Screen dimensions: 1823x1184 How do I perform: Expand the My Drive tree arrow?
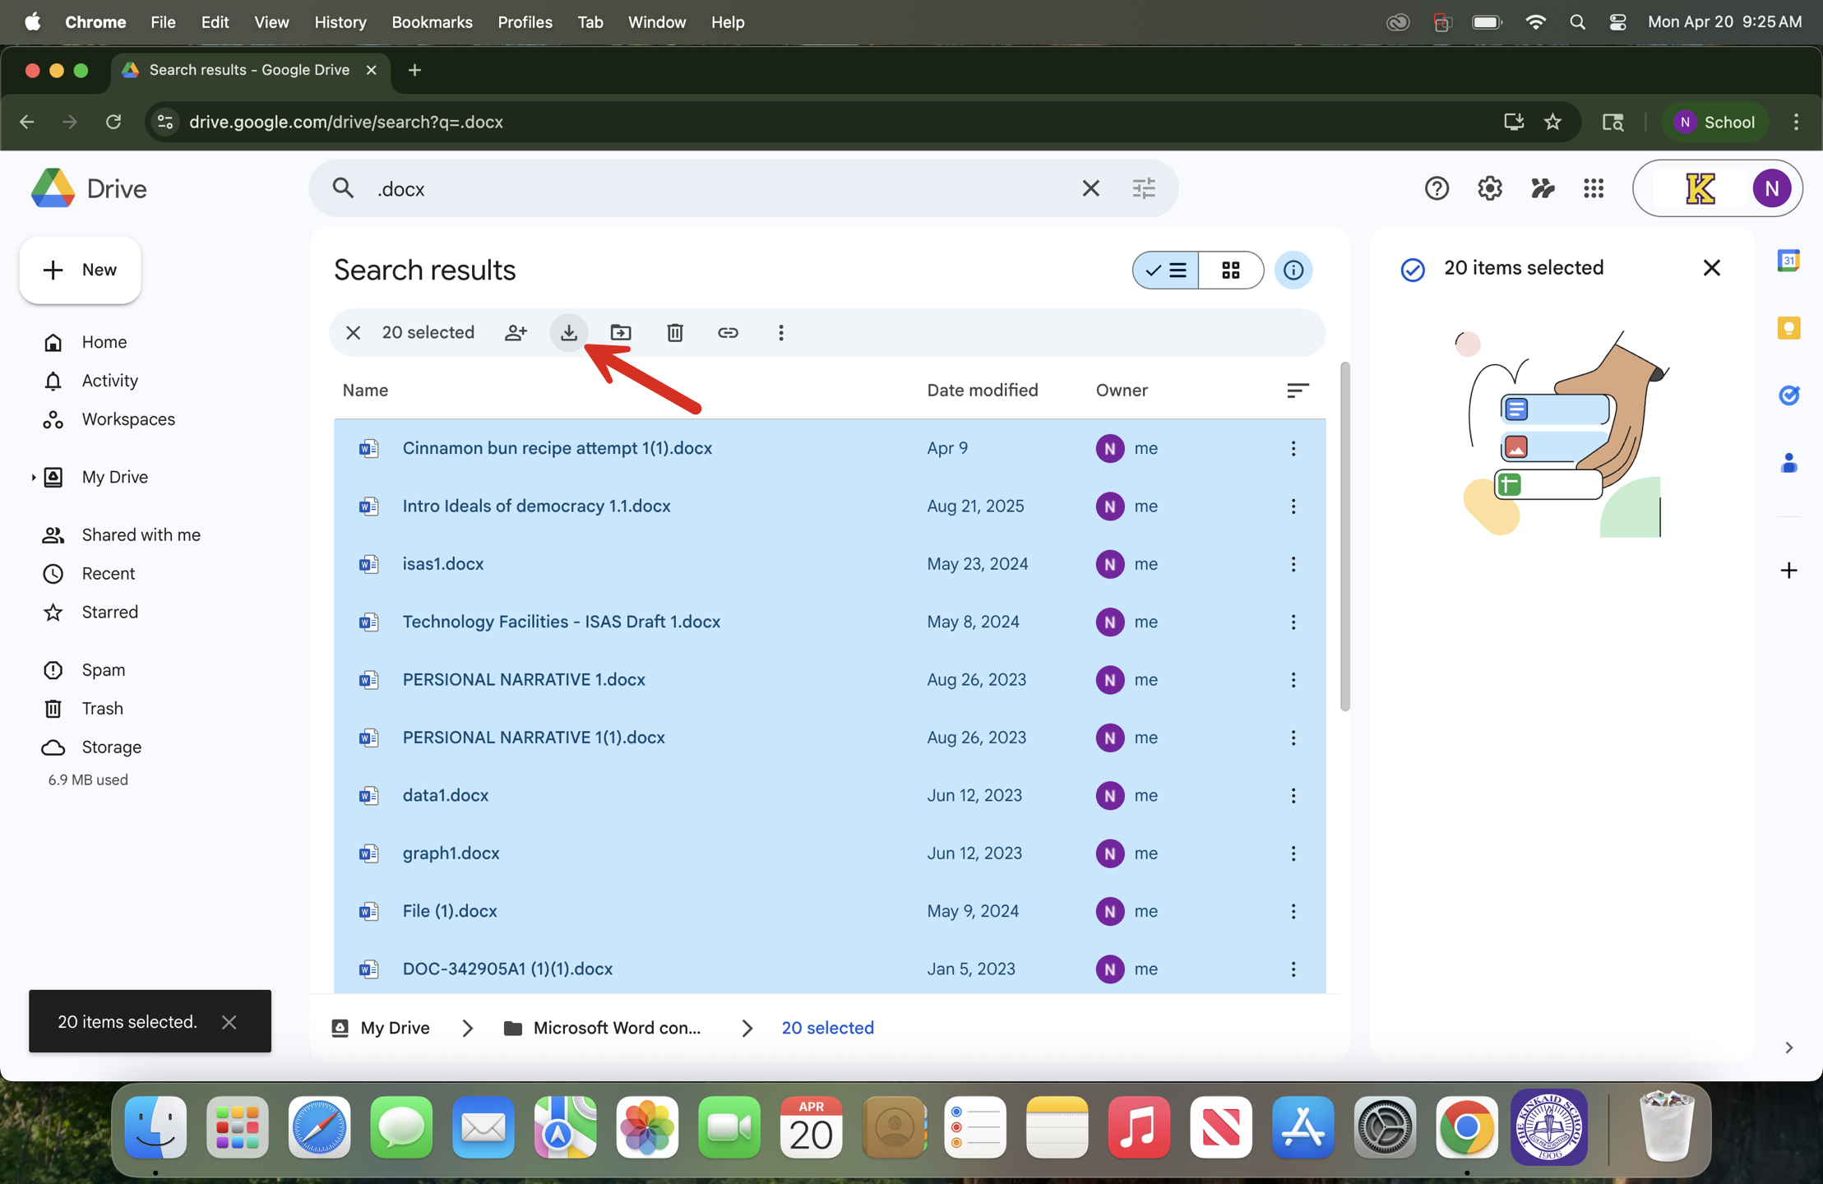(x=33, y=478)
